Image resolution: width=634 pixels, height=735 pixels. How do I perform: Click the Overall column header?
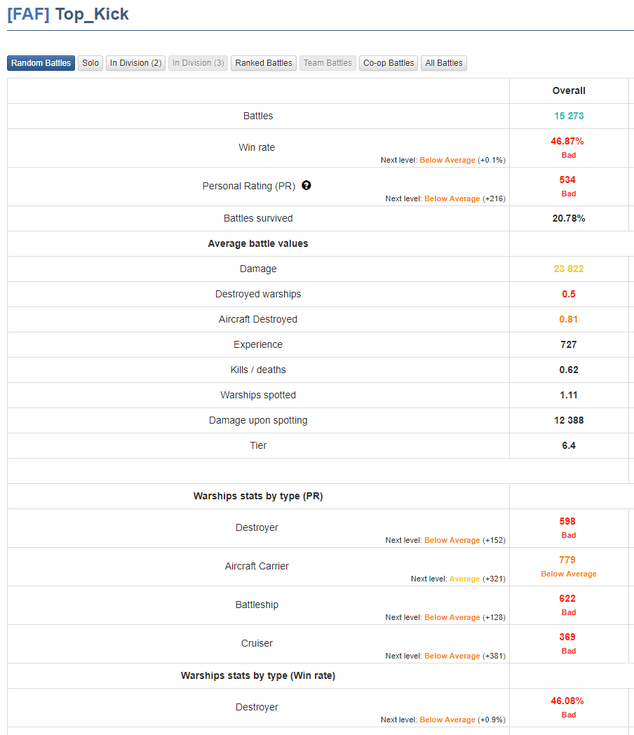[x=569, y=90]
